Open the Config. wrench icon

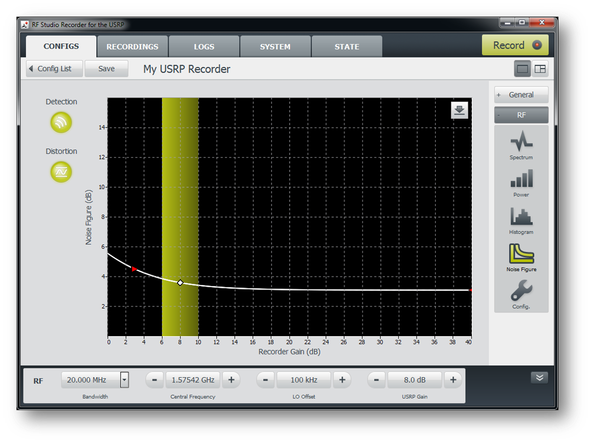(521, 291)
